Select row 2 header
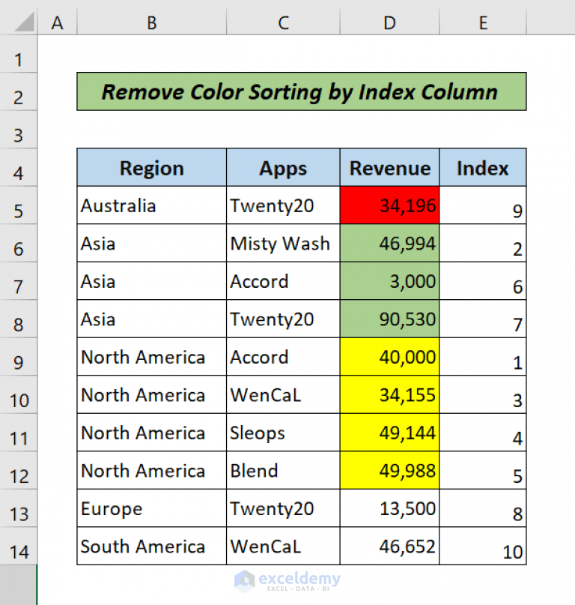 19,91
